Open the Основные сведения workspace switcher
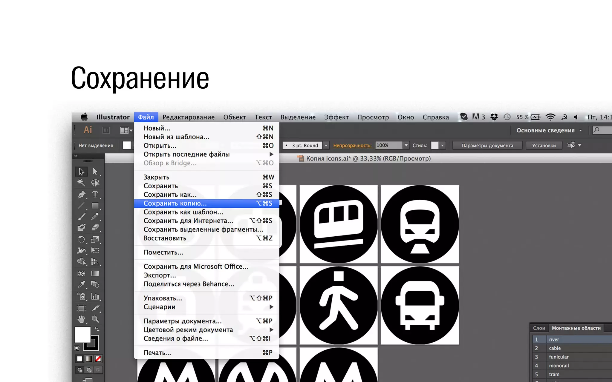The width and height of the screenshot is (612, 382). 549,130
